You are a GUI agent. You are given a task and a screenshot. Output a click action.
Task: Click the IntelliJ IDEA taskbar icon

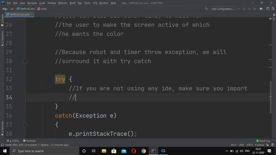(154, 151)
